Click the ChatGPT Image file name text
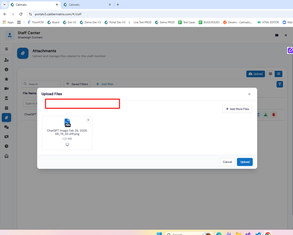 67,132
